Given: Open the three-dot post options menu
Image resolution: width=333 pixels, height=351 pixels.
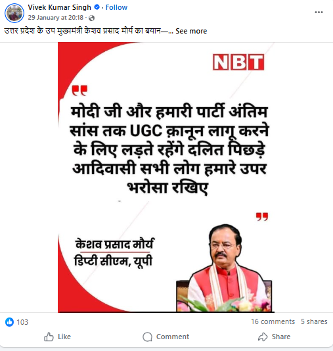Looking at the screenshot, I should point(319,12).
